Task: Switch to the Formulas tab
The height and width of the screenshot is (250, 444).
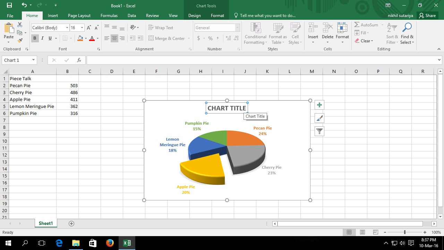Action: coord(109,16)
